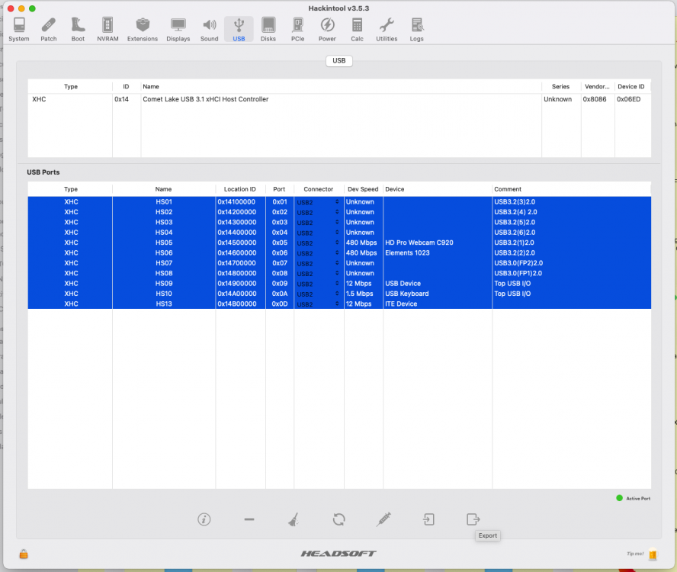
Task: Open the Disks toolbar section
Action: [268, 30]
